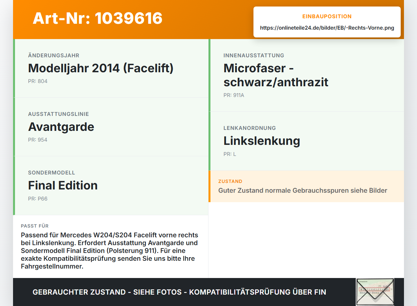Select the Art-Nr 1039616 heading
Viewport: 417px width, 306px height.
[97, 18]
